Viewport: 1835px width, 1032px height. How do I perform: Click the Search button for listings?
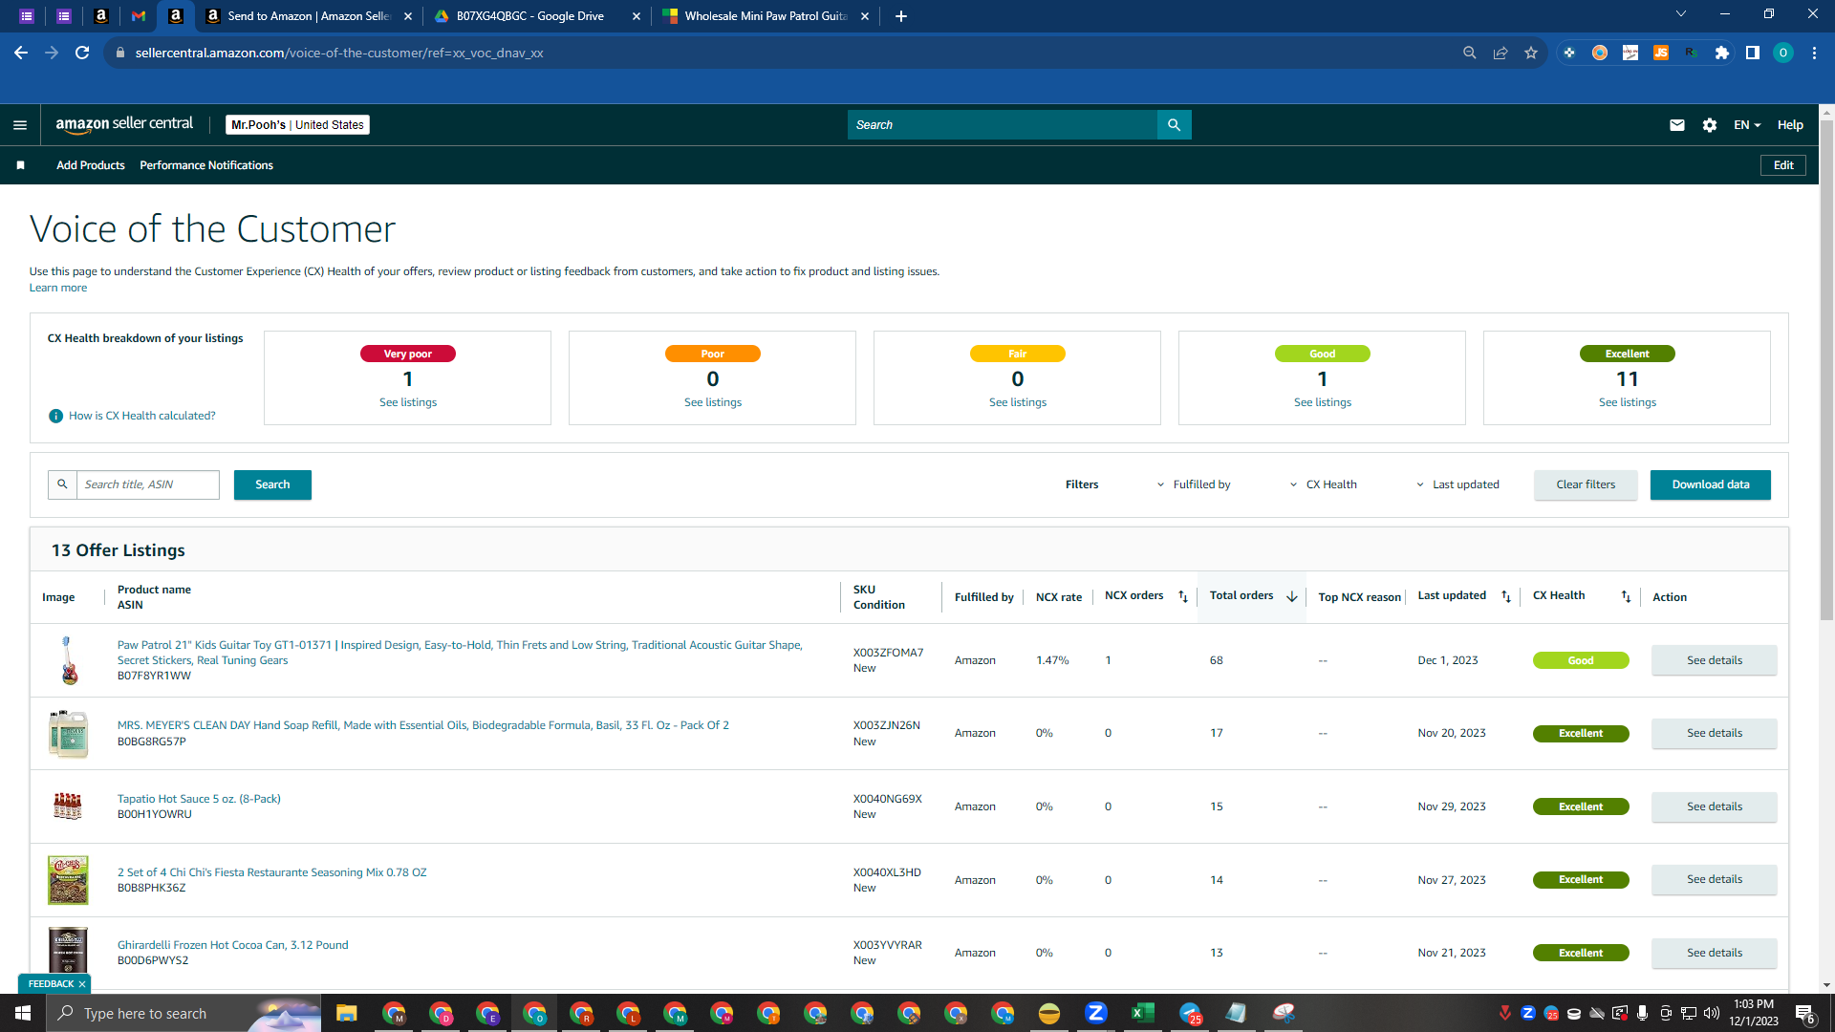point(272,484)
